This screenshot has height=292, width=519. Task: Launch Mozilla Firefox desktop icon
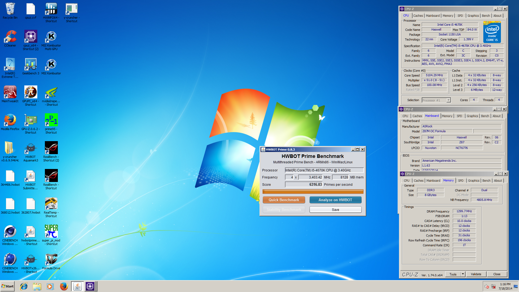(x=10, y=122)
